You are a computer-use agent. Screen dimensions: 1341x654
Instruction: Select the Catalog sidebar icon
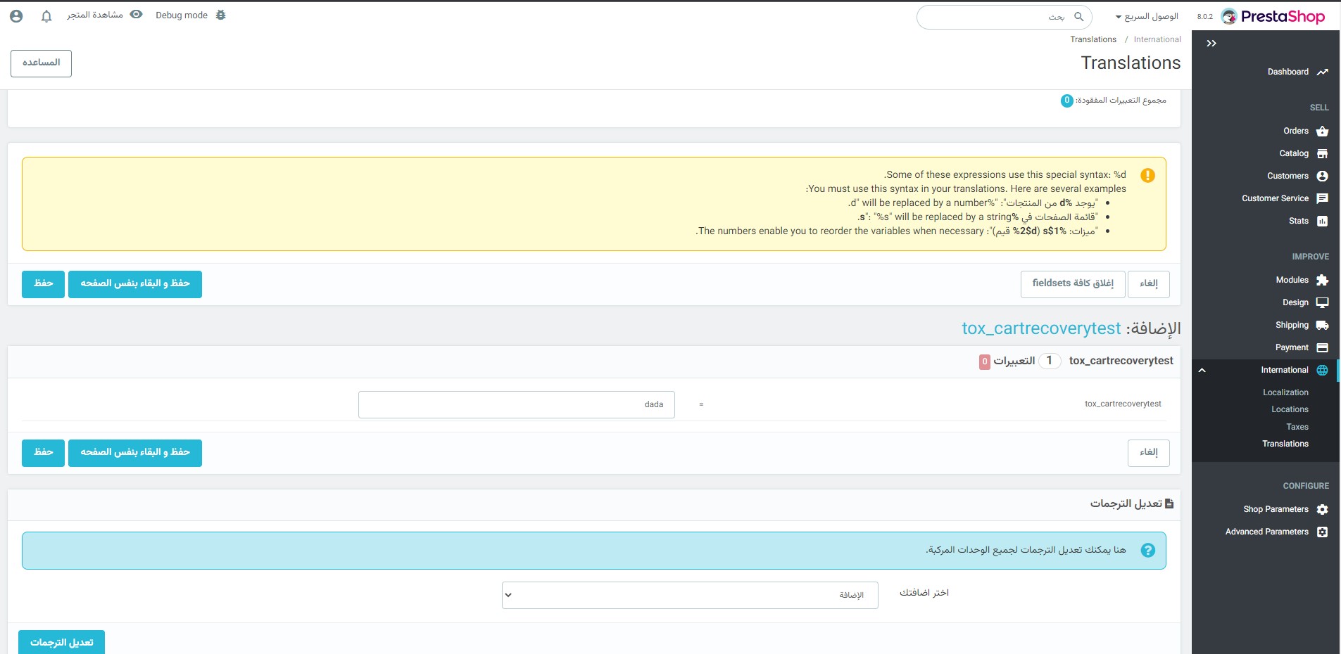1321,154
